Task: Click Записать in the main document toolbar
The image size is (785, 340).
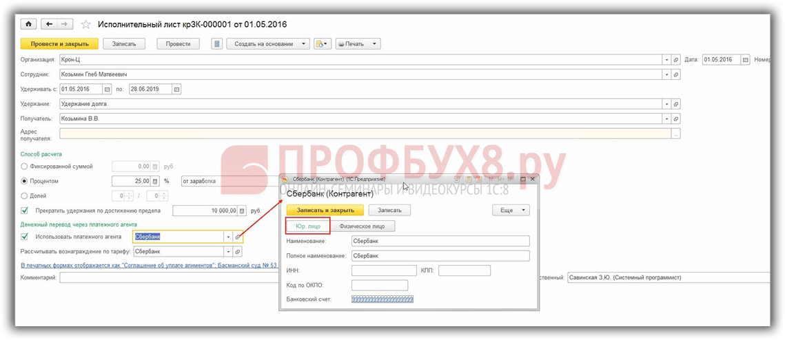Action: (124, 44)
